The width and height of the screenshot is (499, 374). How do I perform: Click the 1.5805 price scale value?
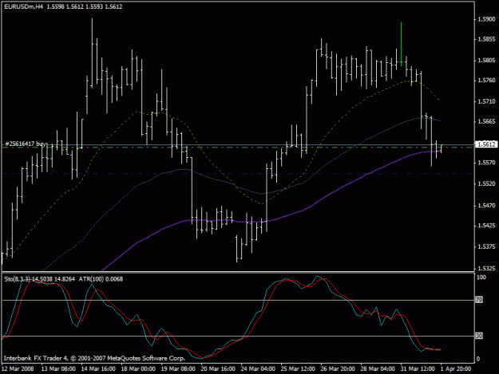coord(486,61)
